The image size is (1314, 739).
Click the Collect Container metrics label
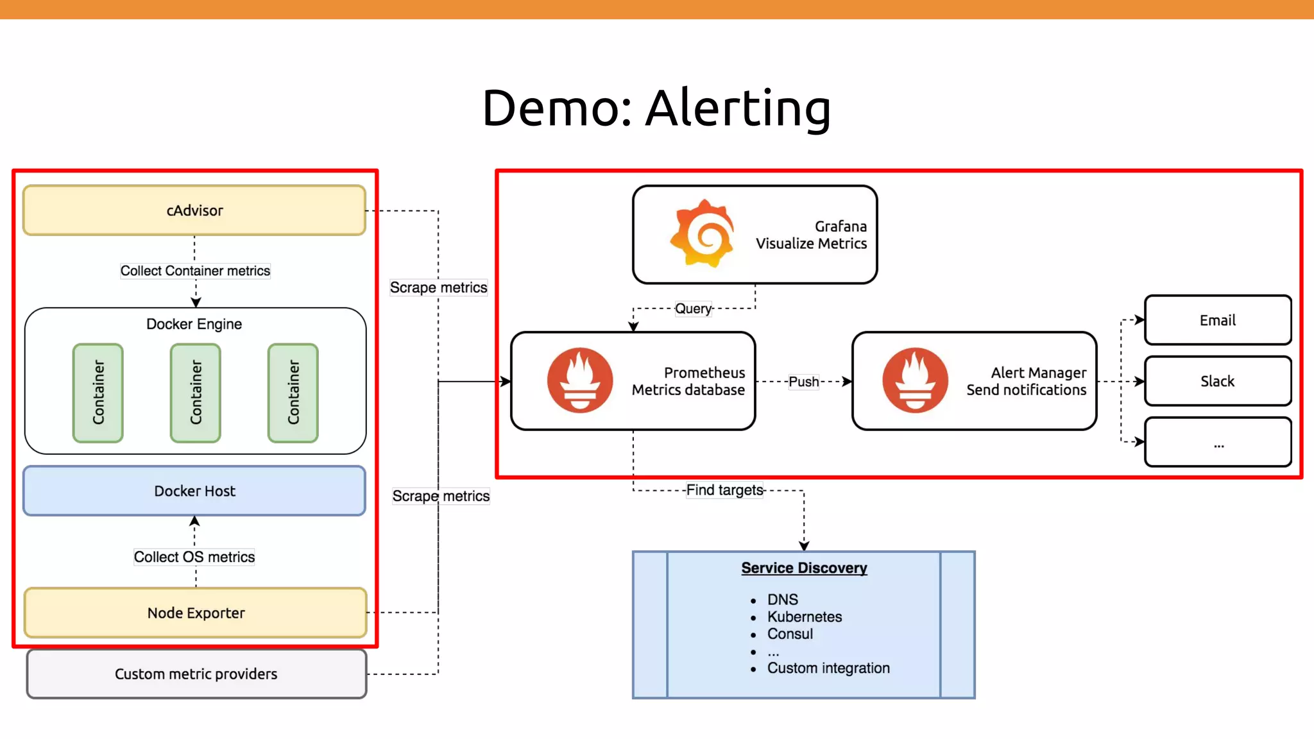pyautogui.click(x=195, y=271)
